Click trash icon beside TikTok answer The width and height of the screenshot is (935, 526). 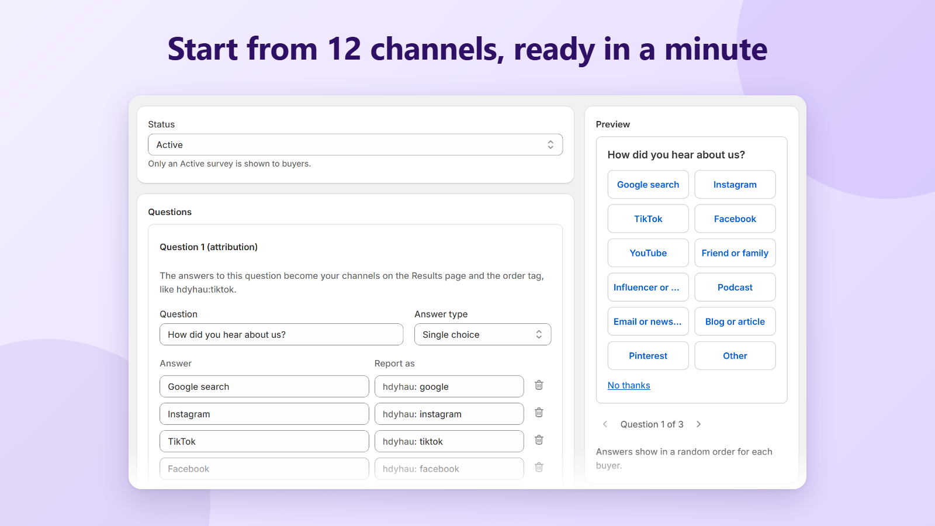click(539, 440)
